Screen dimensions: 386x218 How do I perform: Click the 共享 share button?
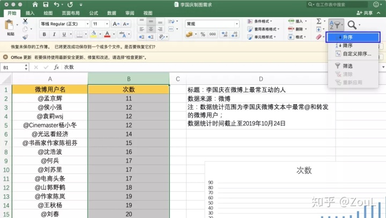pyautogui.click(x=365, y=13)
